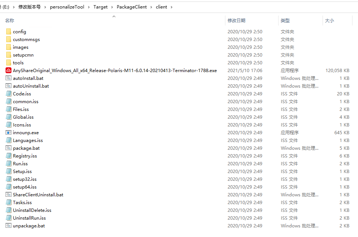Select the package.bat file icon
358x237 pixels.
pyautogui.click(x=8, y=148)
